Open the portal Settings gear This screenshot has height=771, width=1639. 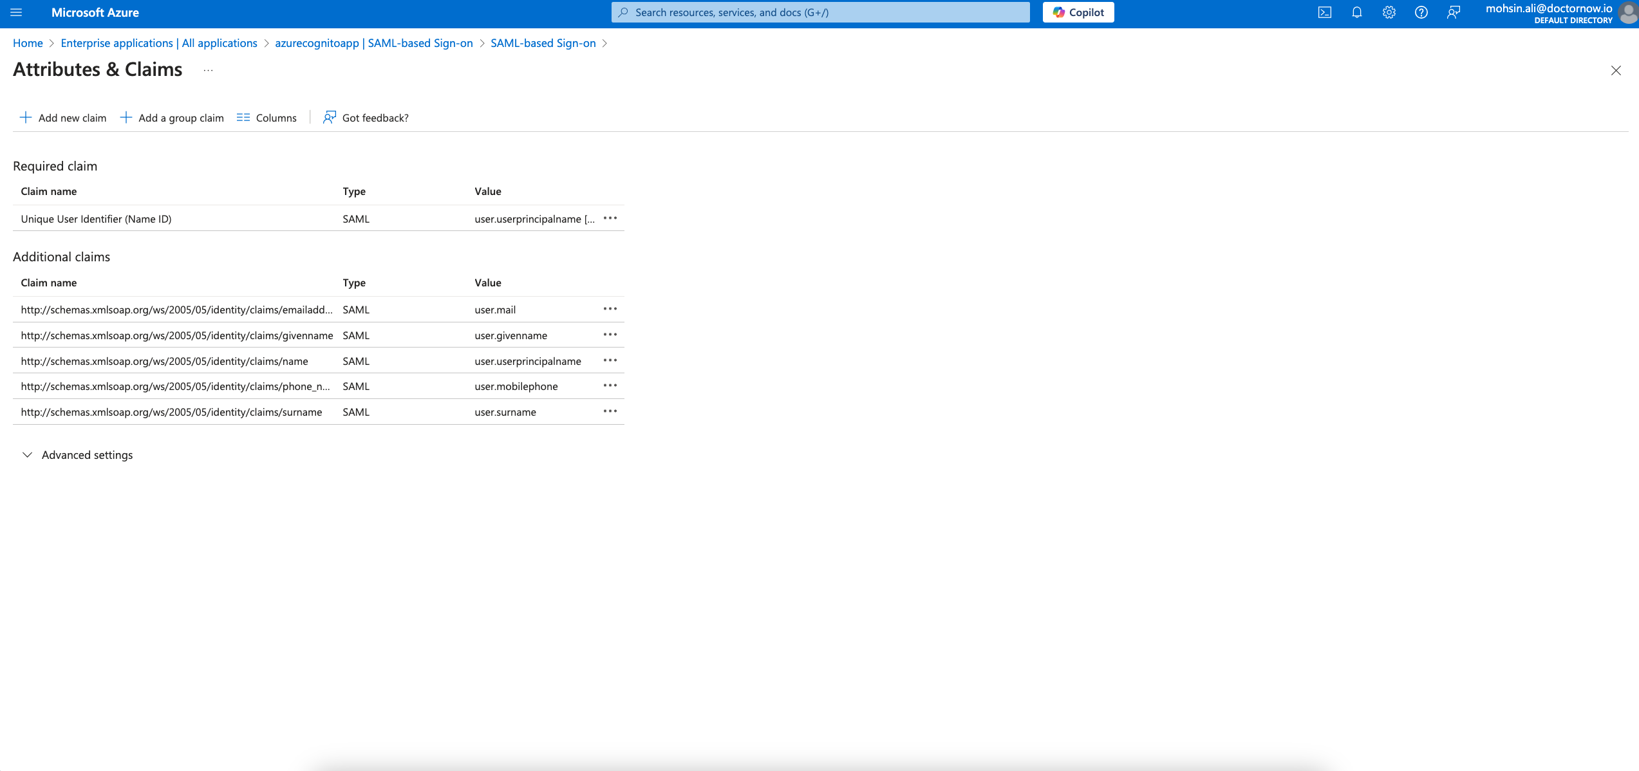1389,12
